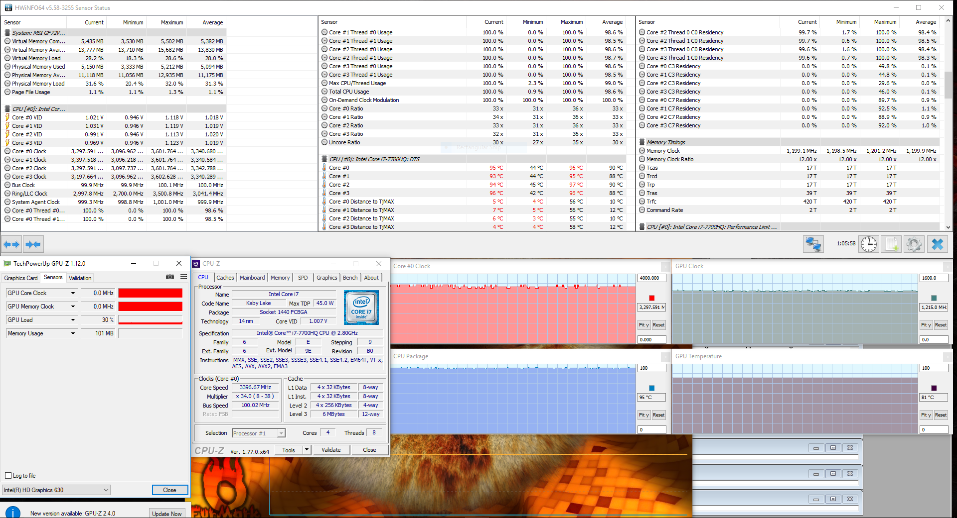The image size is (957, 518).
Task: Select the Ring/LLC Clock sensor row
Action: pos(114,194)
